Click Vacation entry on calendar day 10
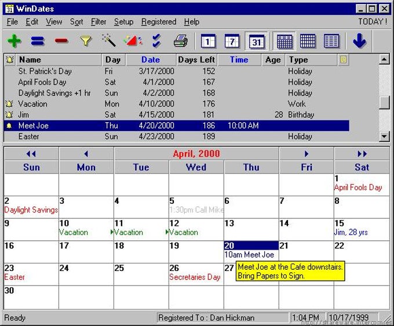The width and height of the screenshot is (394, 326). click(74, 232)
